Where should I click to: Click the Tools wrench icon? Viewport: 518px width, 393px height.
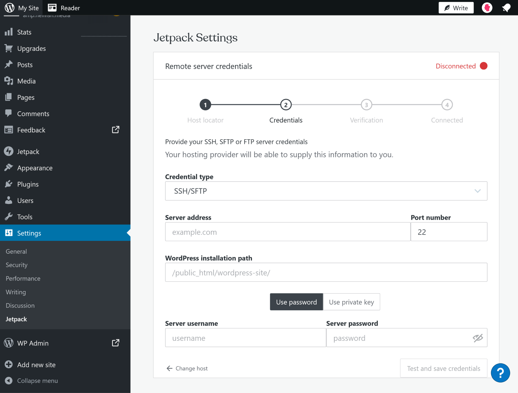coord(9,217)
